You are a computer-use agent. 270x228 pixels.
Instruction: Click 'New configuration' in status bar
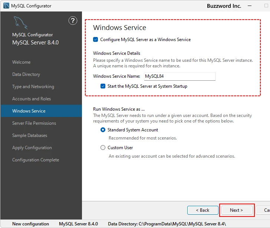tap(30, 224)
